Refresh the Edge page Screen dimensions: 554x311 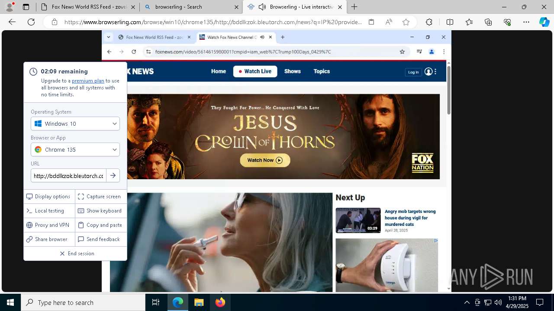click(x=31, y=22)
